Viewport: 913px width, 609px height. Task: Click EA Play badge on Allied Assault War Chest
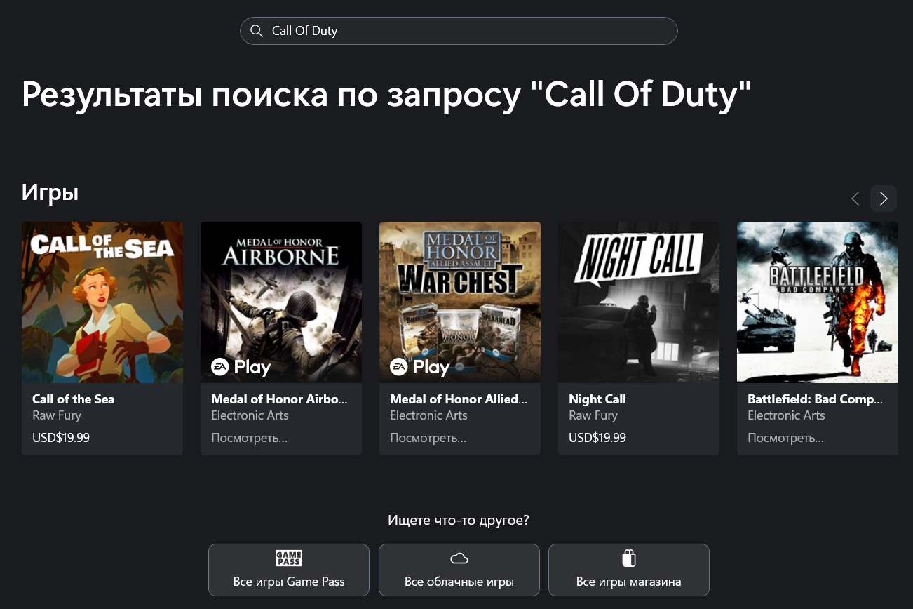[x=420, y=367]
